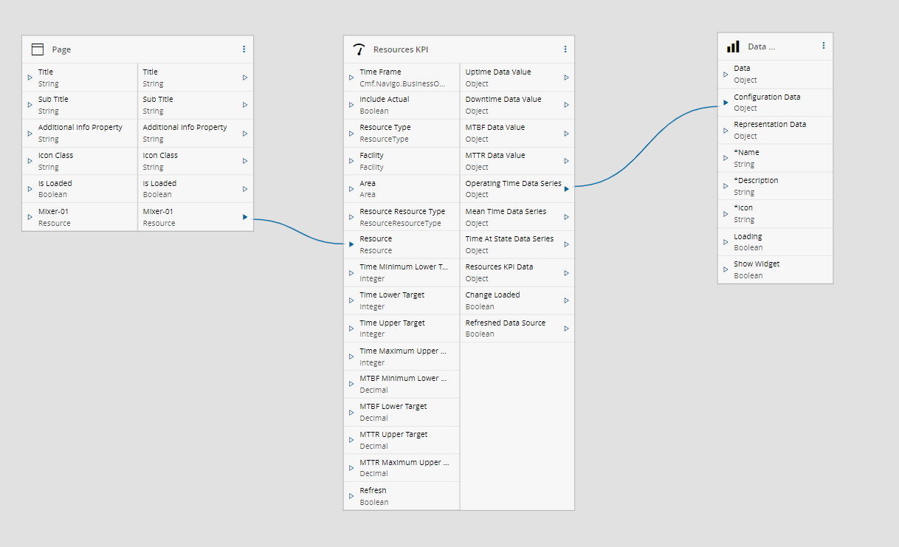899x547 pixels.
Task: Select the Page node title
Action: pyautogui.click(x=61, y=49)
